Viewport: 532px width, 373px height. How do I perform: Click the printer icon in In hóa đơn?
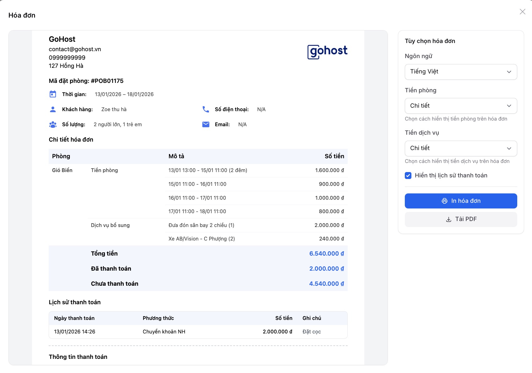pos(444,201)
